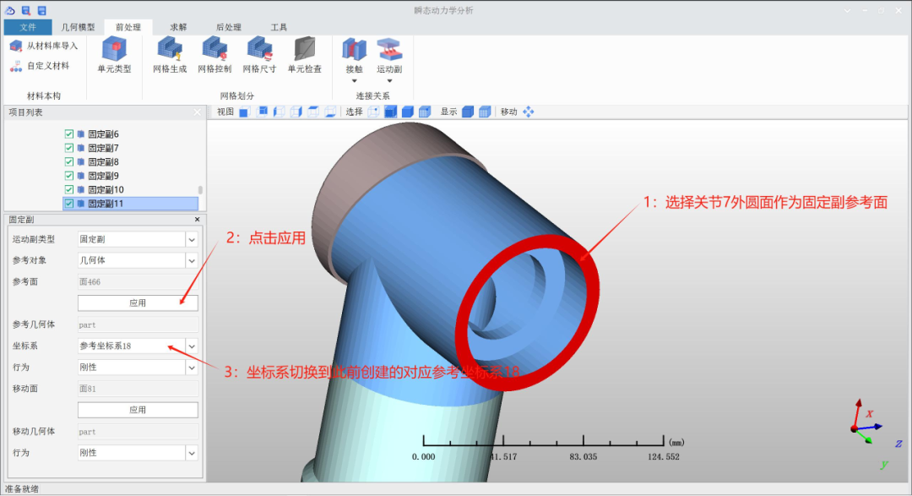This screenshot has height=496, width=912.
Task: Switch to the 几何模型 tab
Action: [78, 27]
